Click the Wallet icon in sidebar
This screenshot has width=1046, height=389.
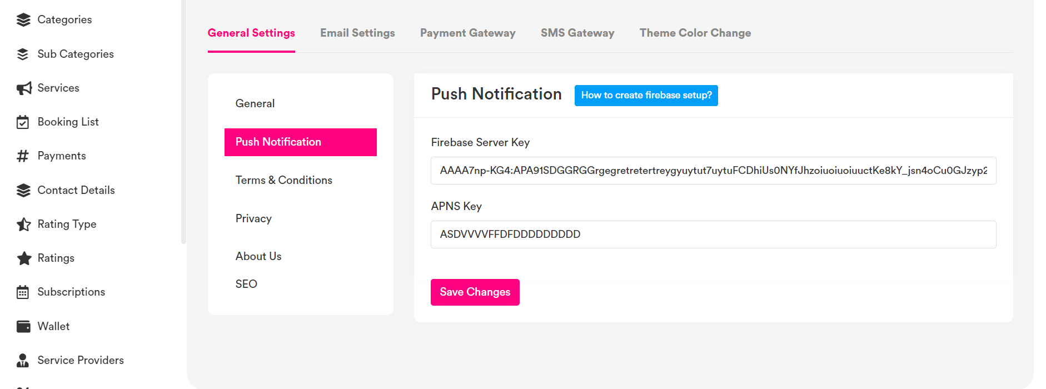pos(23,327)
